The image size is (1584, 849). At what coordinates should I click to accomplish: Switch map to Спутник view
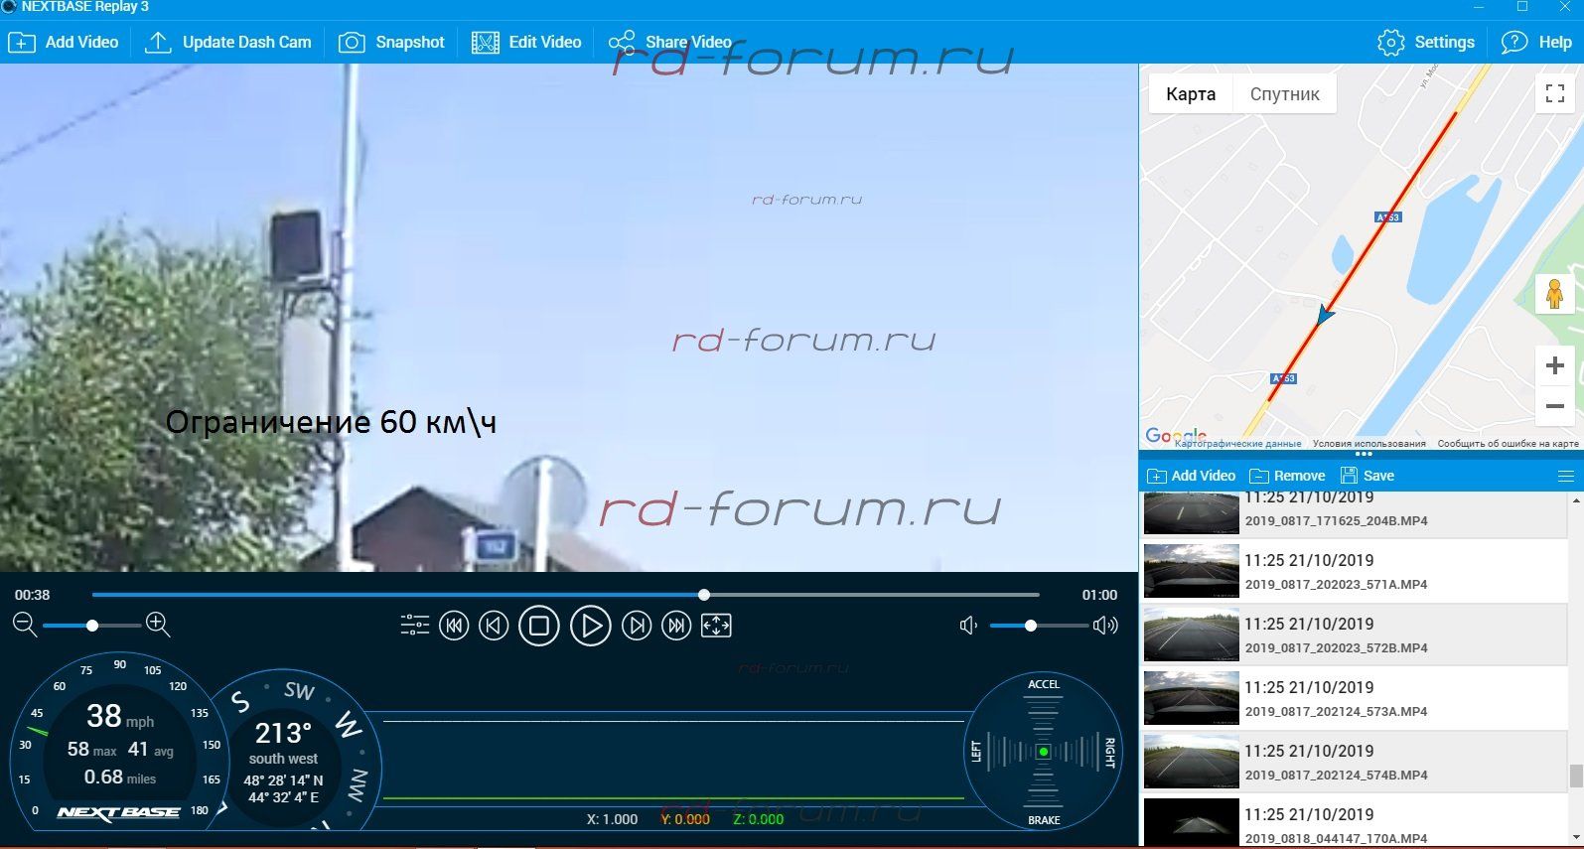point(1284,94)
